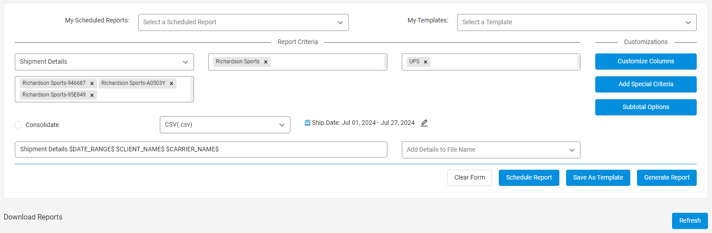Open the CSV file format dropdown

[225, 125]
